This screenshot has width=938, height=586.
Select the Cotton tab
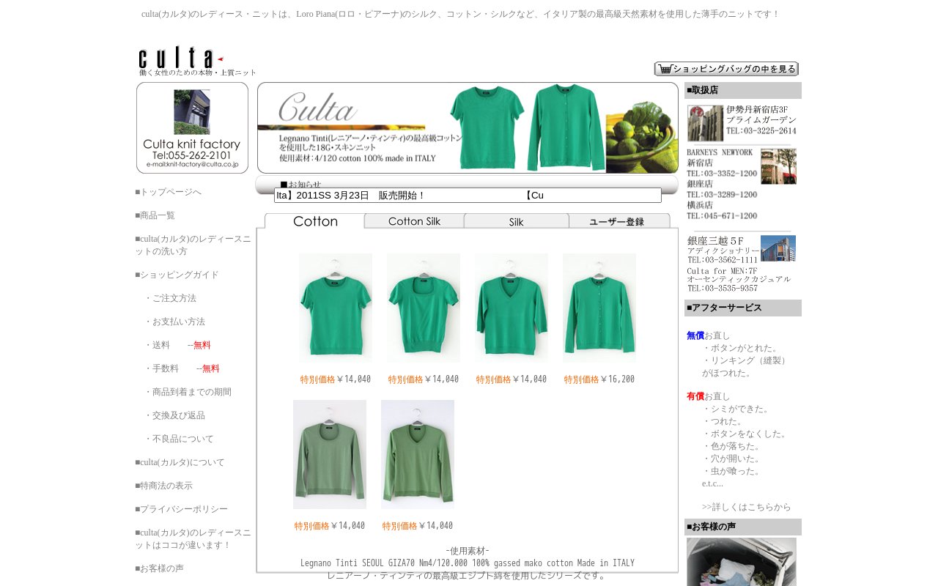(x=315, y=220)
